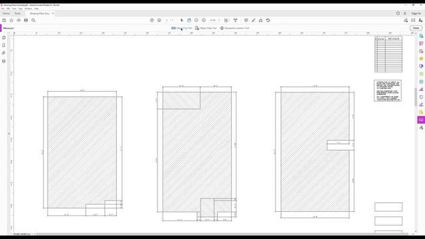Select the highlighter pen icon

[x=254, y=21]
